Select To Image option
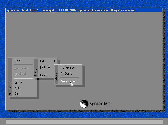Image resolution: width=168 pixels, height=125 pixels. tap(66, 74)
